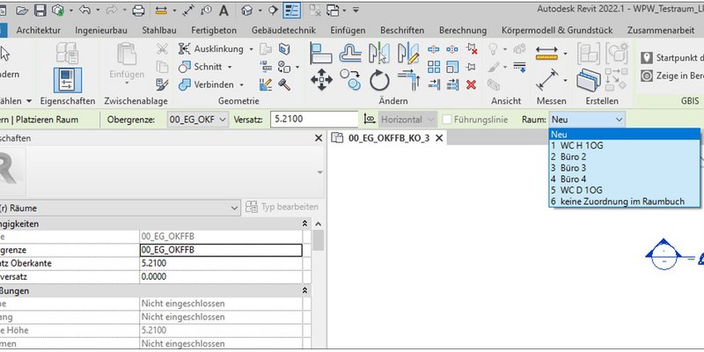704x352 pixels.
Task: Save the project with the floppy disk icon
Action: point(40,11)
